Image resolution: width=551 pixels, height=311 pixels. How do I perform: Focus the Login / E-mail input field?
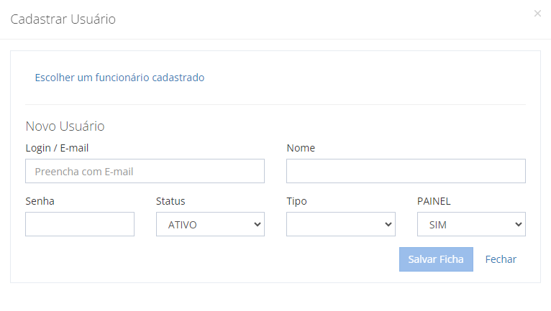(145, 171)
